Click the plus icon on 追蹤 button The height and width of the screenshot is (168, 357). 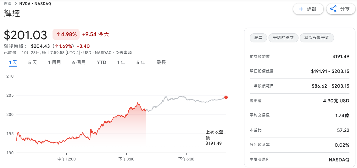click(x=301, y=9)
